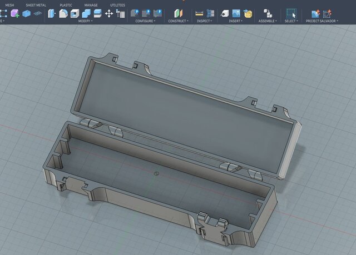Click the grid plane create icon
Viewport: 356px width, 255px height.
38,13
